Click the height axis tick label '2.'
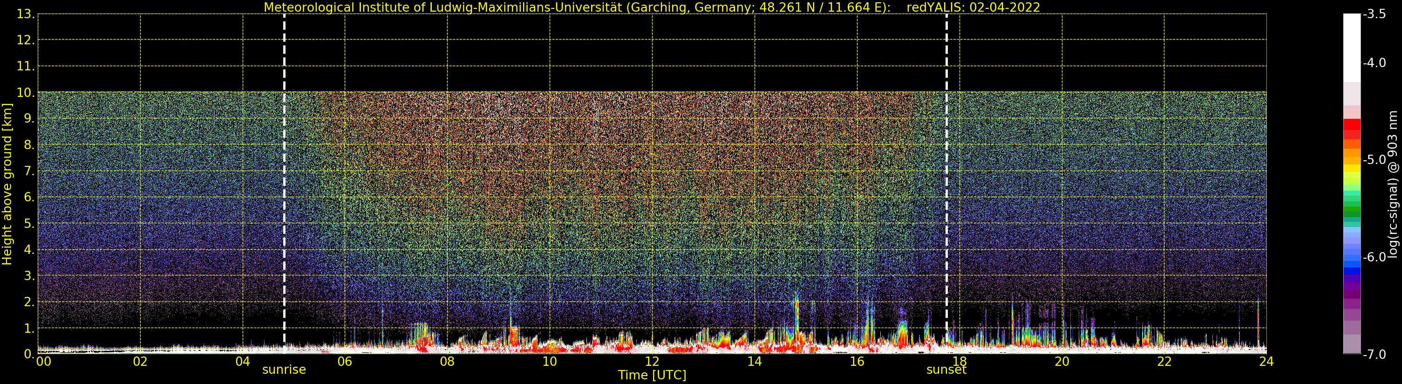The height and width of the screenshot is (384, 1402). pos(29,302)
